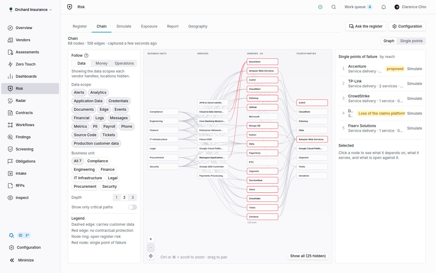Switch Follow mode to Operations
Viewport: 436px width, 273px height.
[x=124, y=63]
